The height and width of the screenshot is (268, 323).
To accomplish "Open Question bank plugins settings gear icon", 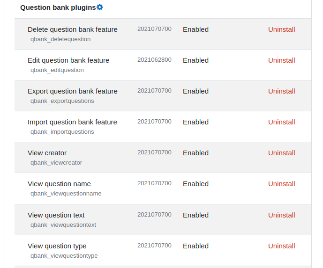I will 100,7.
